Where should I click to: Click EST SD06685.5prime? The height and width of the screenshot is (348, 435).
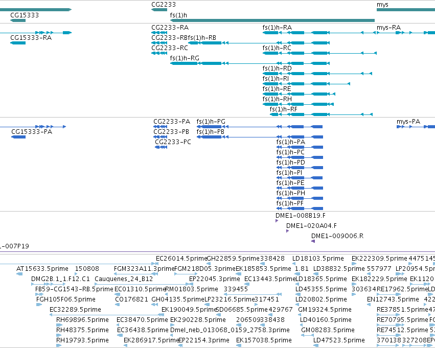coord(241,310)
